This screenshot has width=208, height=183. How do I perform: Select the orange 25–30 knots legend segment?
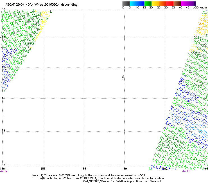click(162, 3)
